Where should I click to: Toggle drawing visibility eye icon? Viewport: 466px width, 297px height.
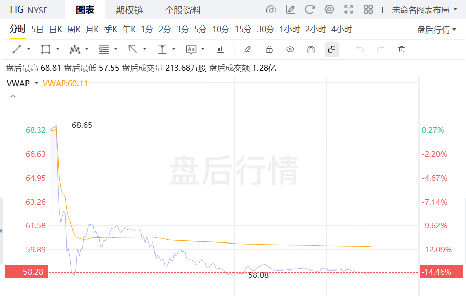tap(290, 49)
